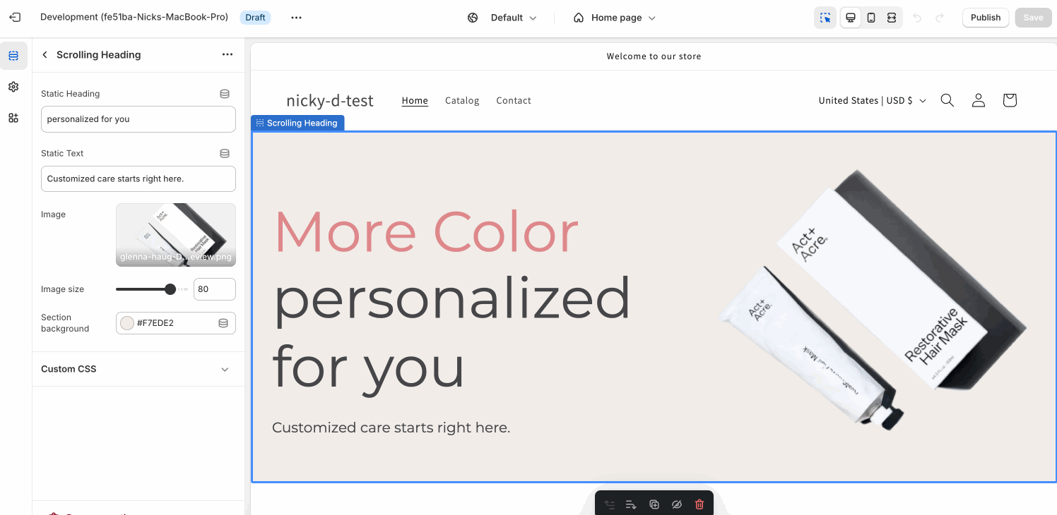Open the United States USD currency selector
Screen dimensions: 1057x515
point(872,100)
